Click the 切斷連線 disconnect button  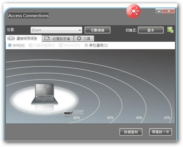98,30
